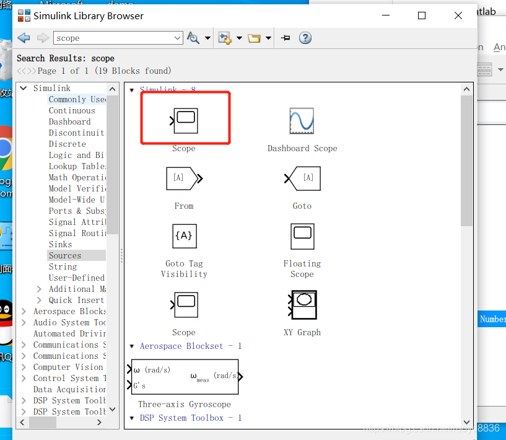Go to next results page arrows

32,71
